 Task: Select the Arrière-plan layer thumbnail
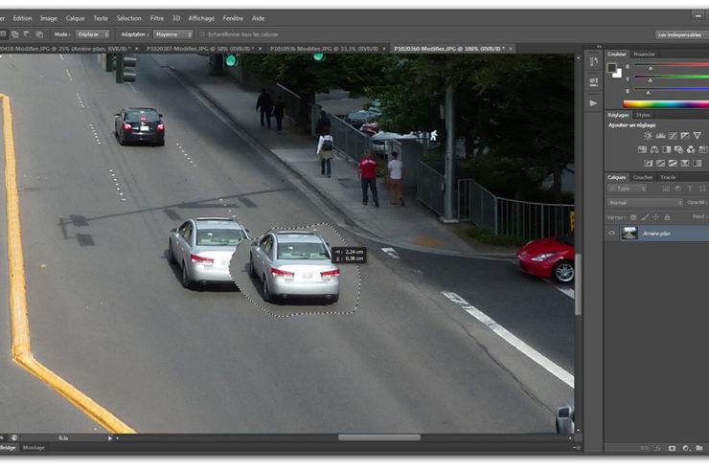click(x=629, y=234)
